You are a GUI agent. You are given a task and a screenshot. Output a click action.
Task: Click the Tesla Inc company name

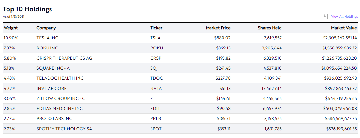coord(48,38)
